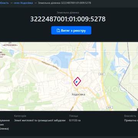Select parcel number 3222487001:01:009:5278 heading
138x138 pixels.
coord(68,19)
